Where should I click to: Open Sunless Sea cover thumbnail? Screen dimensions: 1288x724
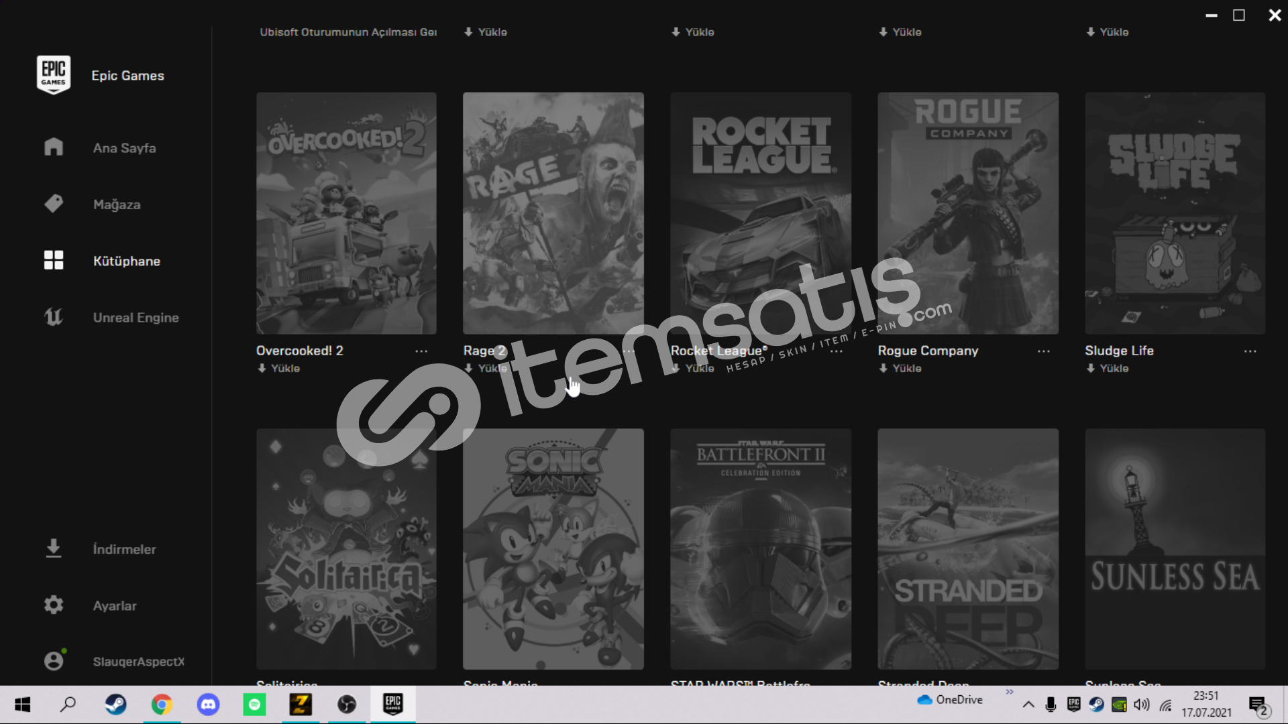coord(1175,549)
